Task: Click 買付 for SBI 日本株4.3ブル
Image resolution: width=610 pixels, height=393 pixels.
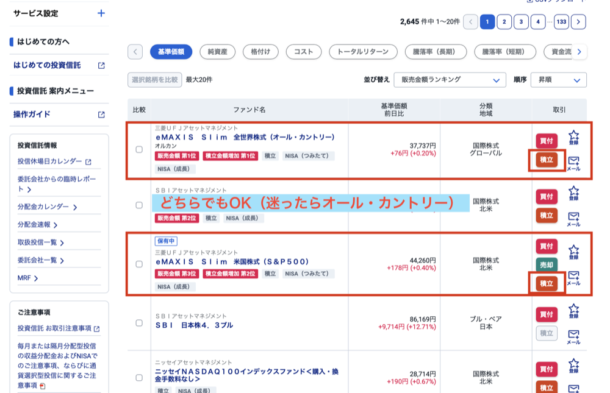Action: 547,314
